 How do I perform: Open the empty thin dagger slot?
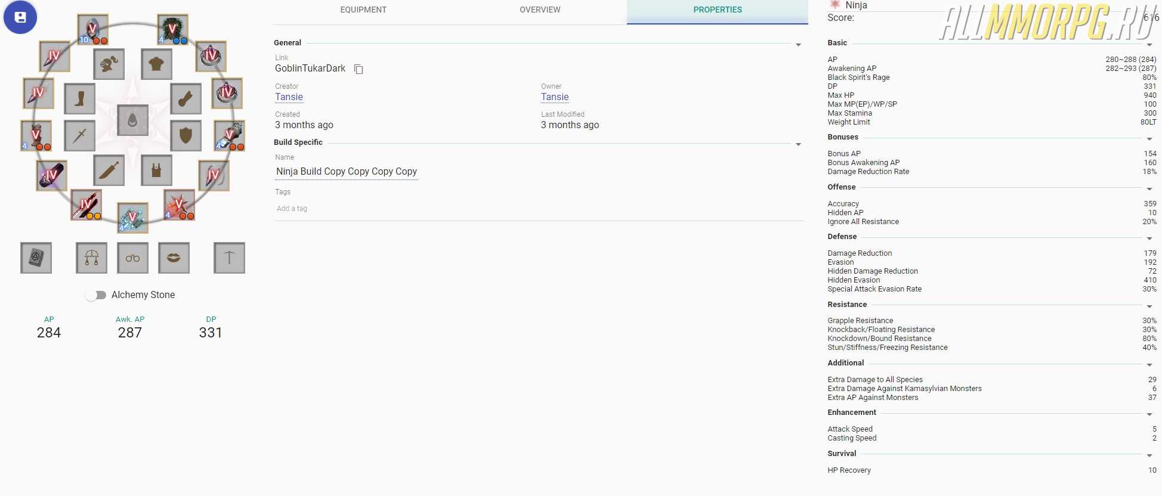pyautogui.click(x=79, y=135)
